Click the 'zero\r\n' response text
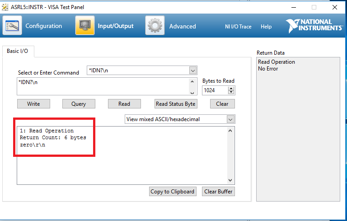Image resolution: width=347 pixels, height=221 pixels. pos(33,145)
